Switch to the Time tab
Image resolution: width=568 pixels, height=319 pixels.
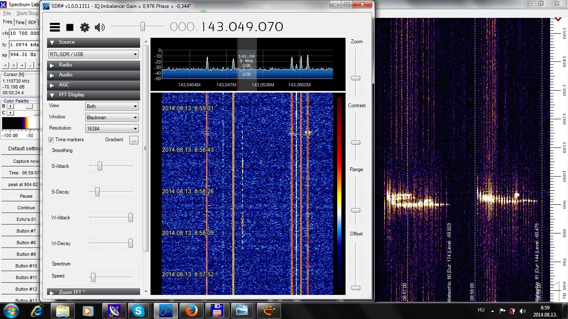tap(20, 22)
